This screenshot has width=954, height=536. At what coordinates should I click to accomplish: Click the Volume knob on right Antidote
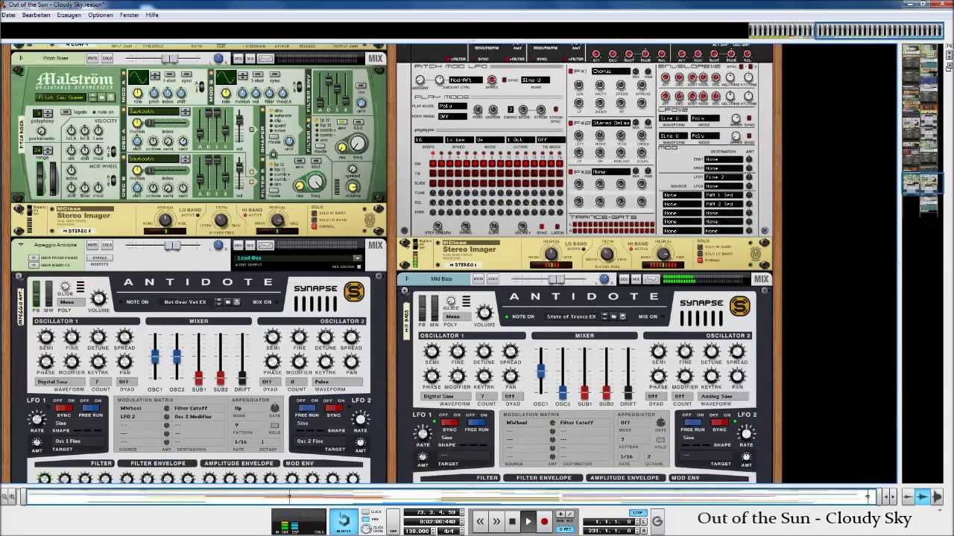click(484, 313)
